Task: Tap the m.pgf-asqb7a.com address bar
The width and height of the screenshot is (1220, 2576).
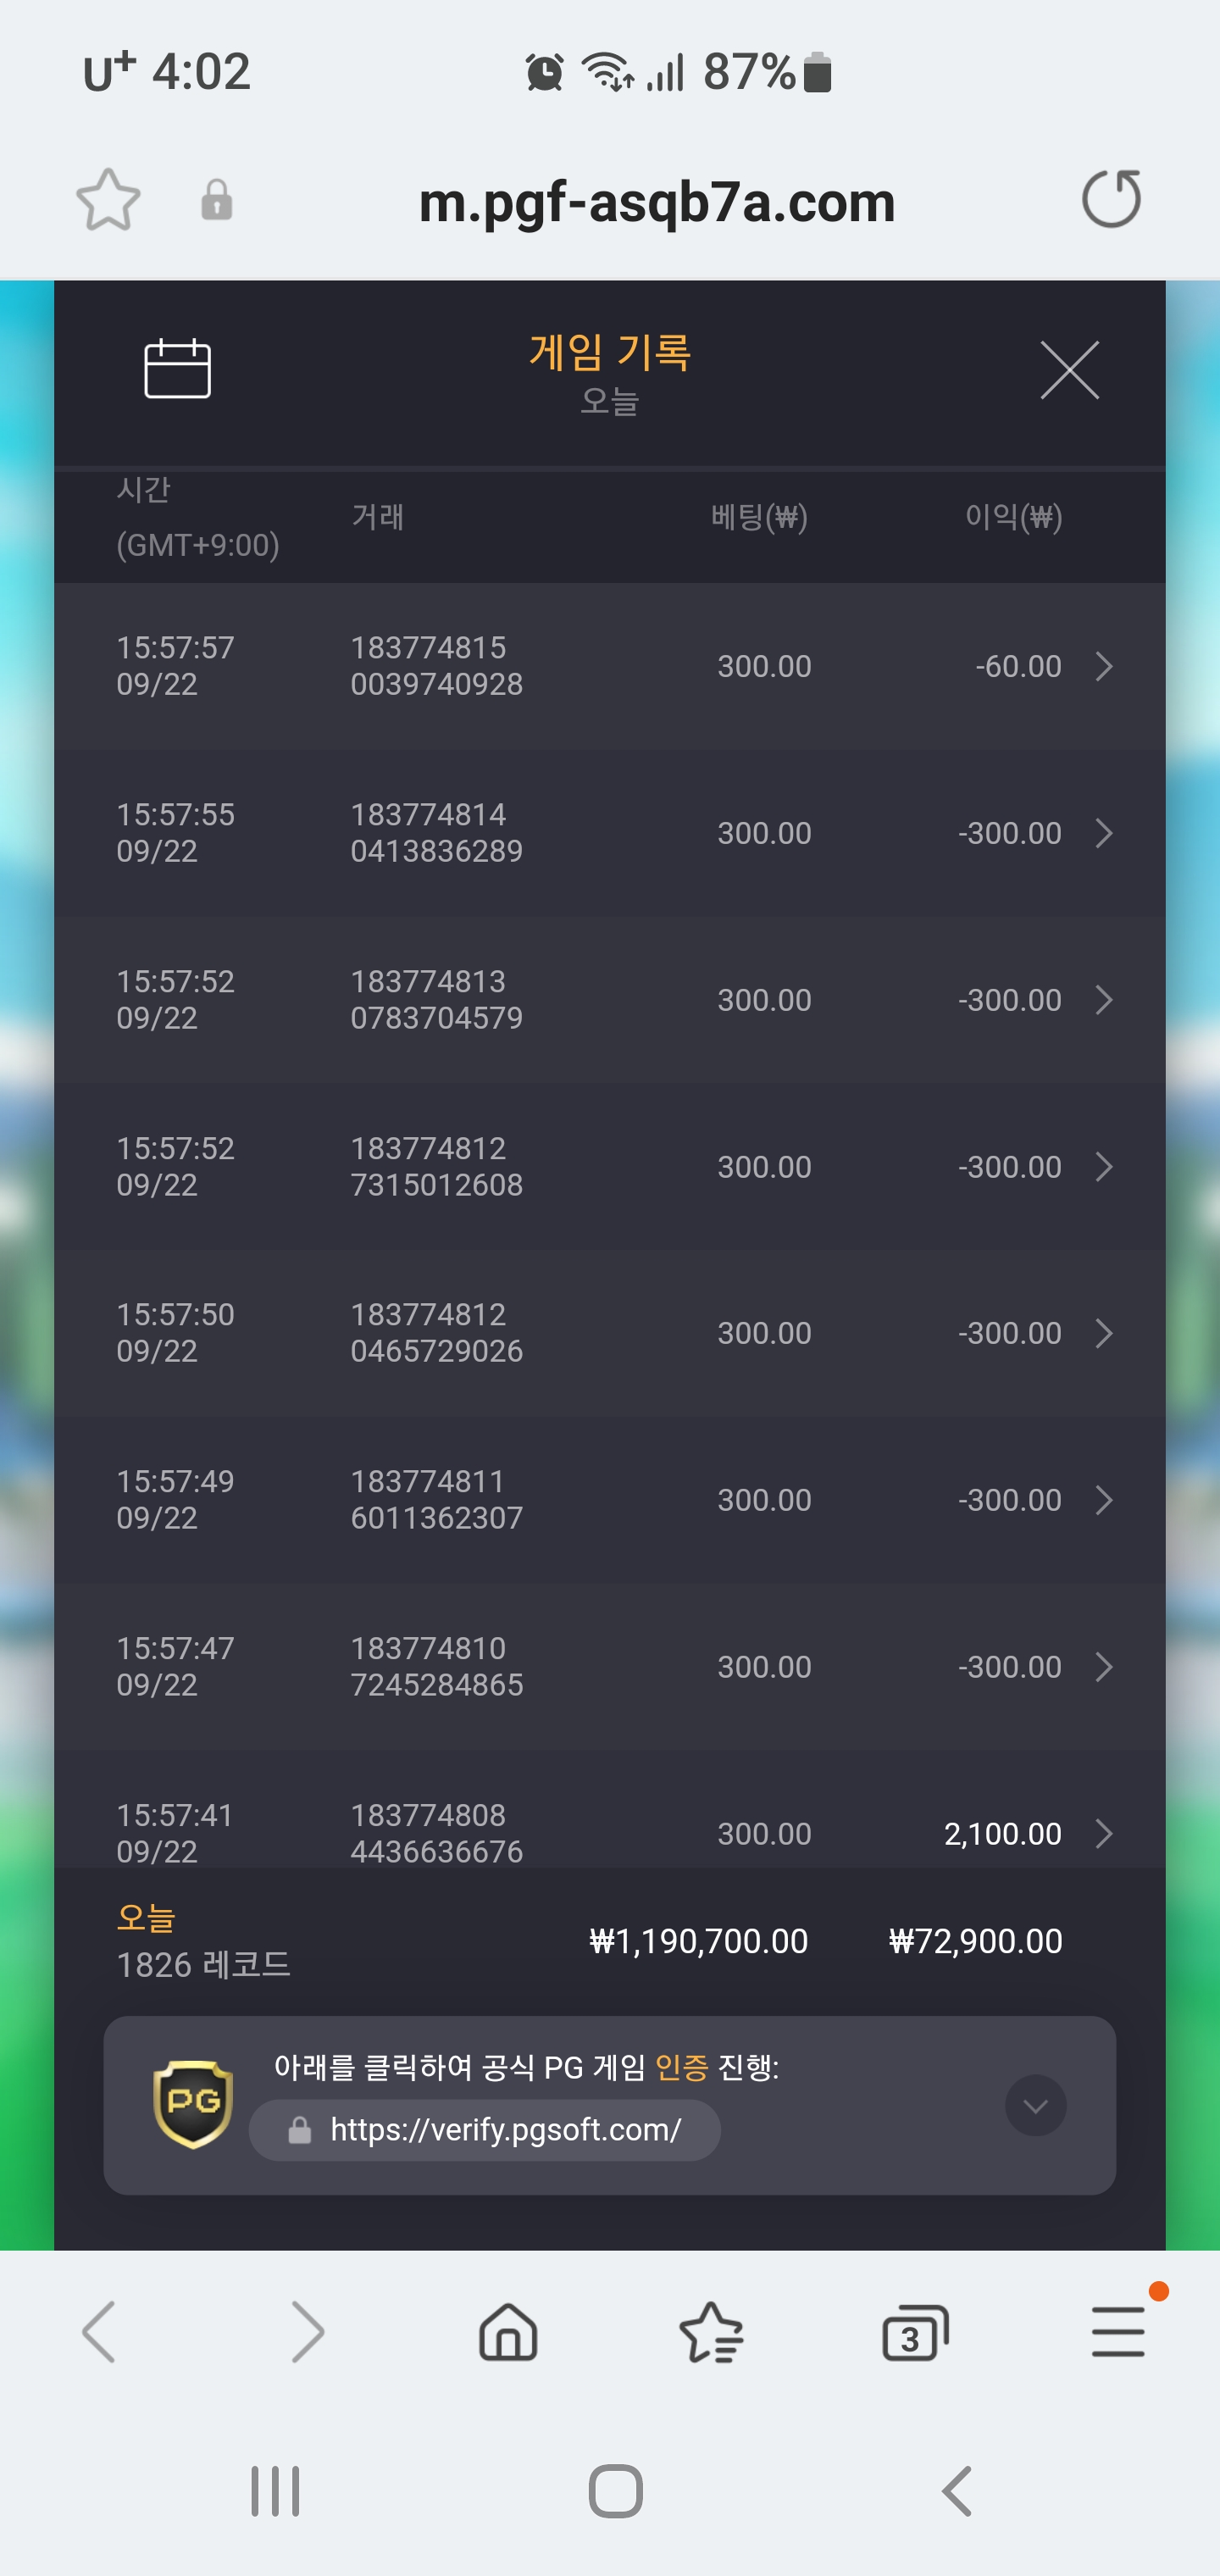Action: 656,201
